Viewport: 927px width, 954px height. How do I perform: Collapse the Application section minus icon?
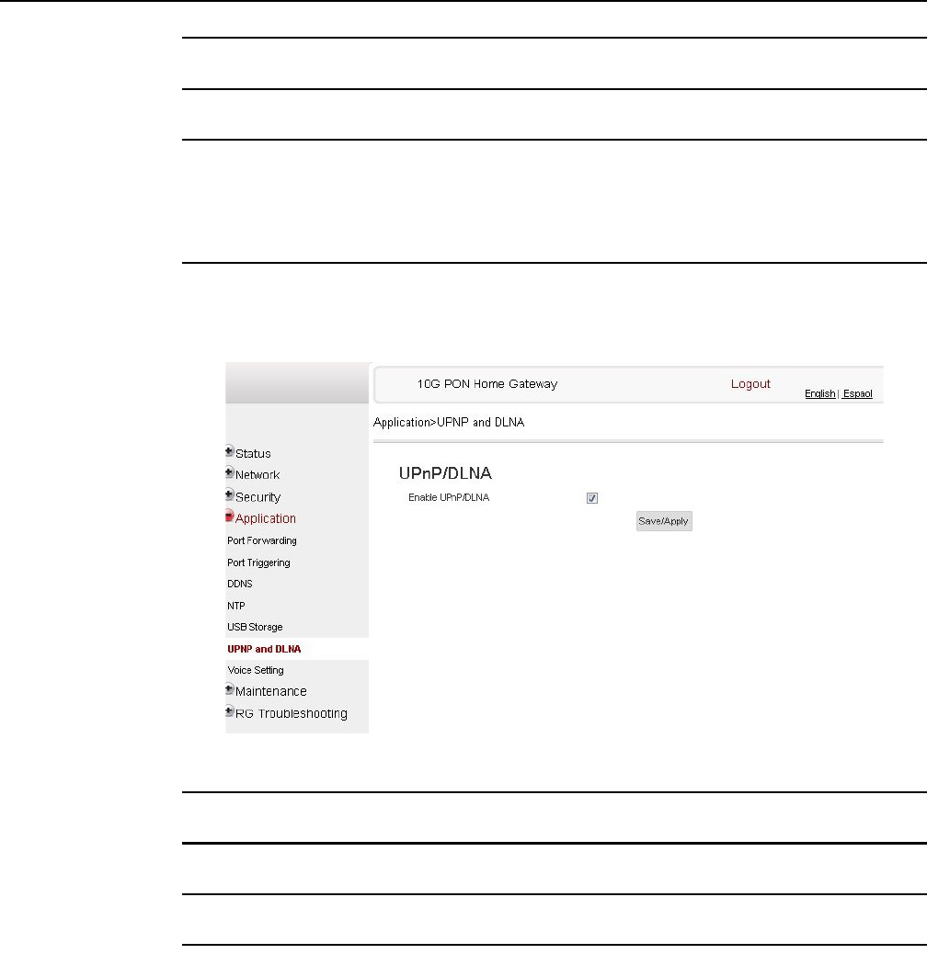230,516
